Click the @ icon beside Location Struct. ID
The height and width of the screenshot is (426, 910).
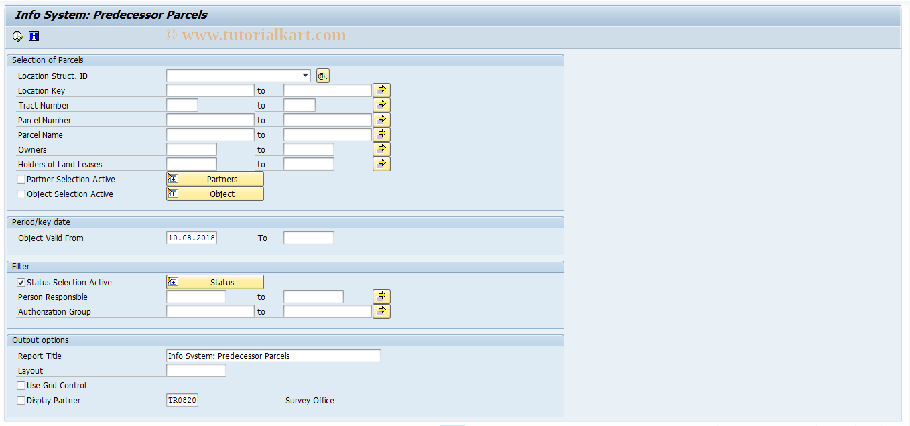click(322, 76)
